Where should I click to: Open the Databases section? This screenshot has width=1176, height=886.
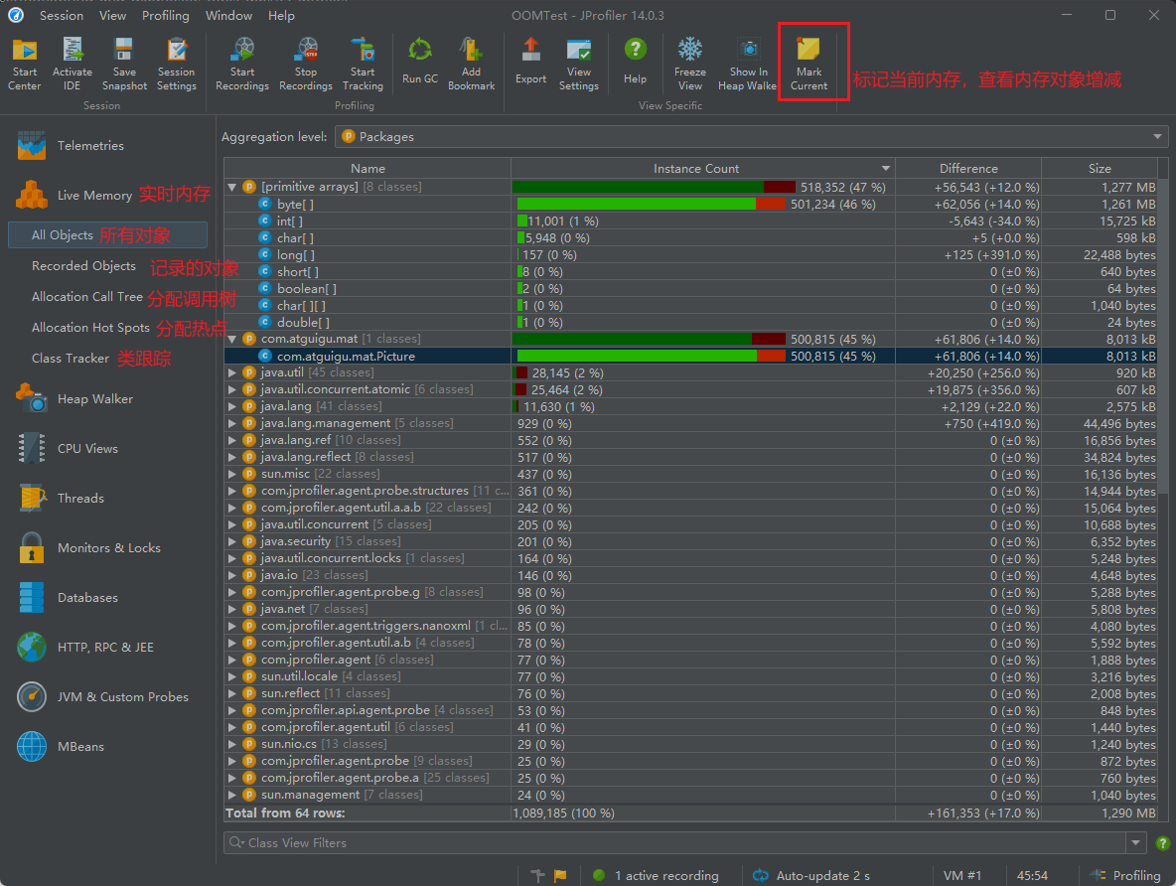[68, 597]
